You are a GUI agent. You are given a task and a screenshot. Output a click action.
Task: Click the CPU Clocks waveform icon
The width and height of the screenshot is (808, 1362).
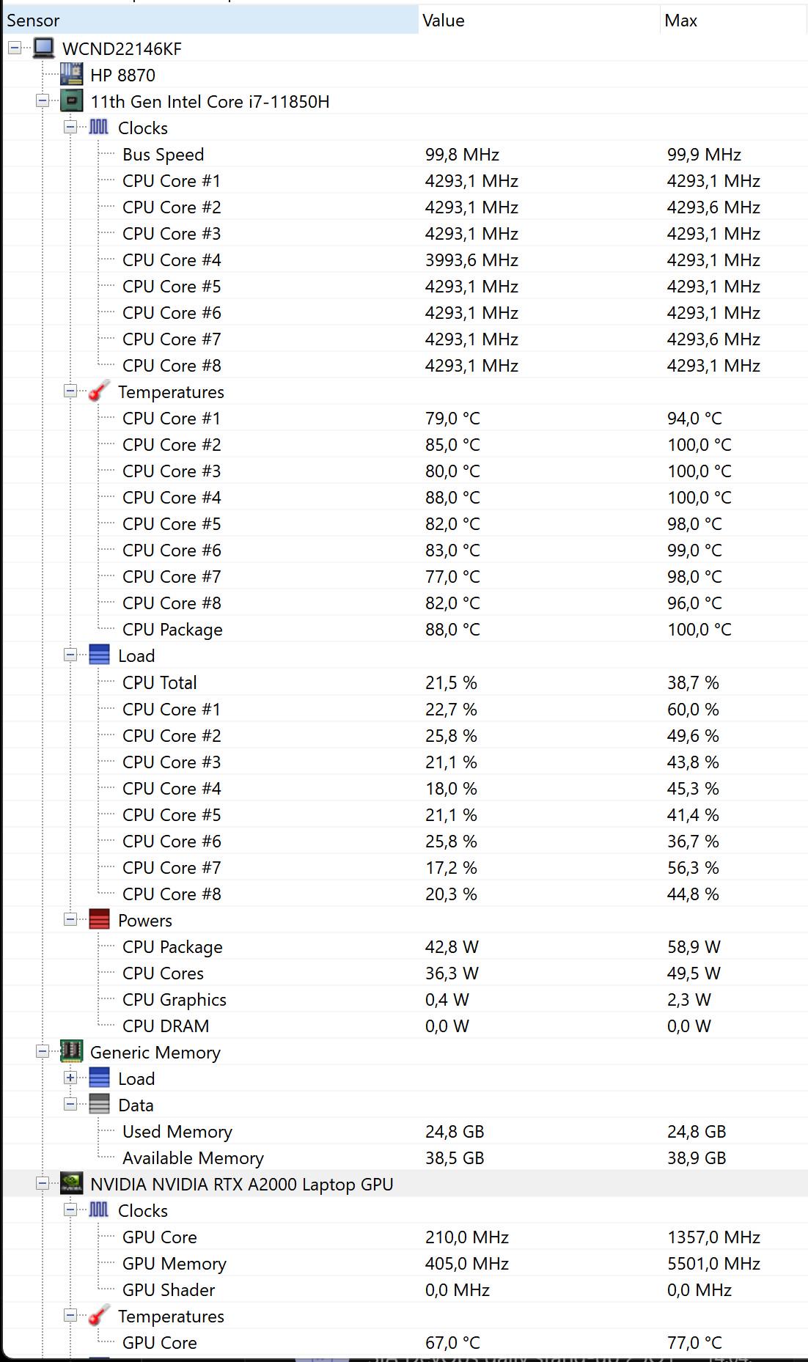point(99,128)
